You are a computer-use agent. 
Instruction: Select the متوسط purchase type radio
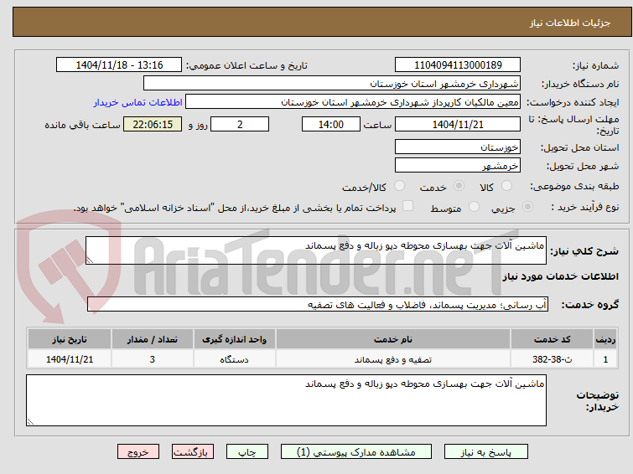(474, 207)
